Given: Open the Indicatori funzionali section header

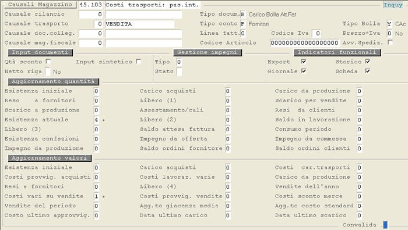Looking at the screenshot, I should [337, 52].
